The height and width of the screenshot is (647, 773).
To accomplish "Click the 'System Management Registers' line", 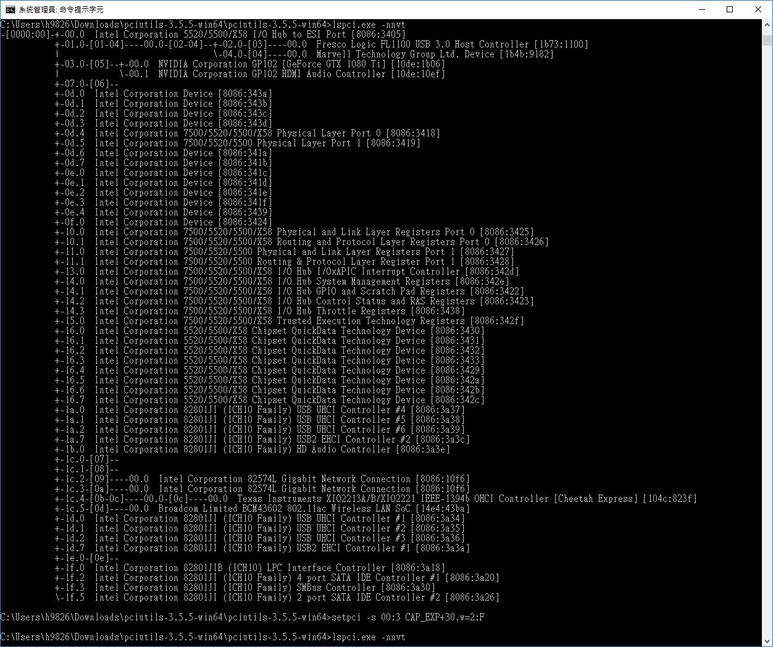I will pyautogui.click(x=282, y=282).
